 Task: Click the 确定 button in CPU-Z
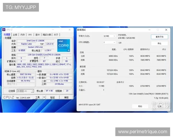(66, 97)
